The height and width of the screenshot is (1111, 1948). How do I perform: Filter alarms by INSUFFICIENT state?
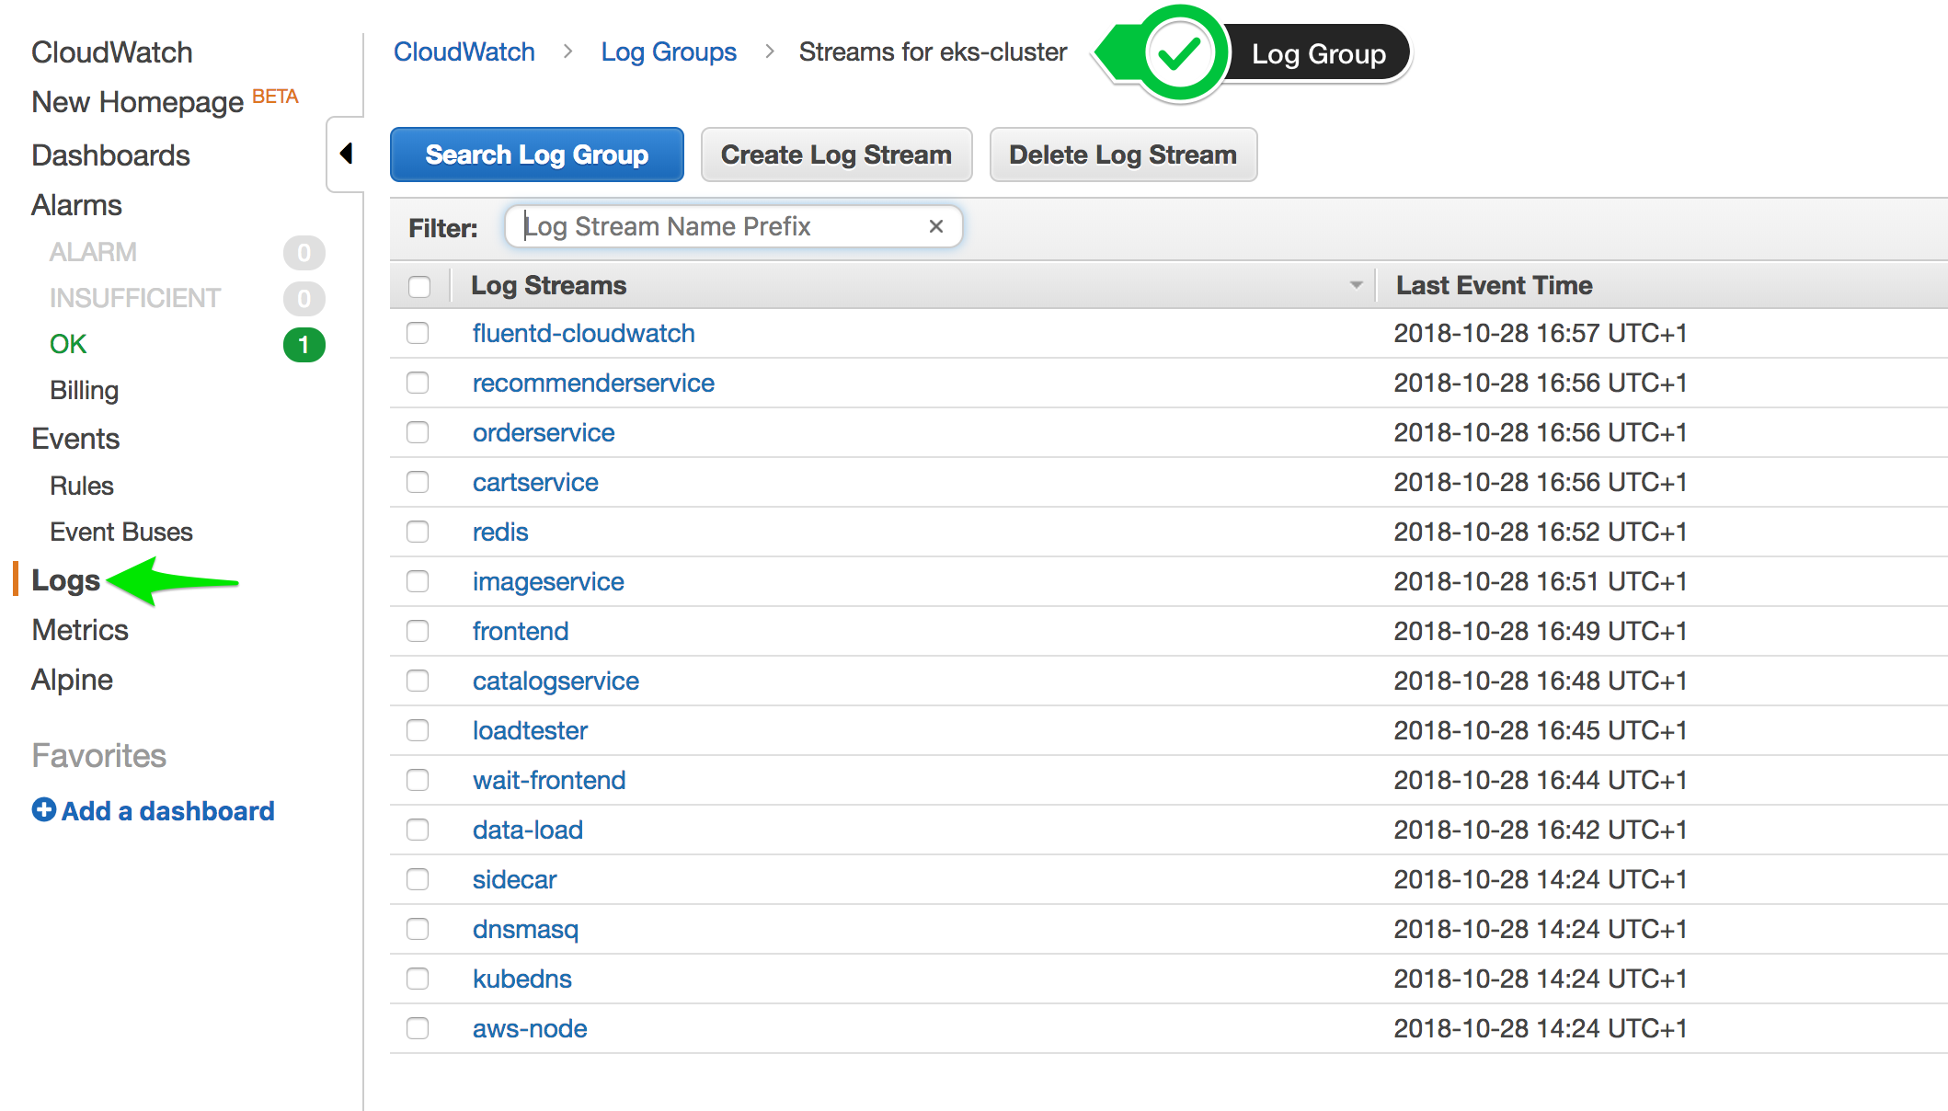coord(135,298)
